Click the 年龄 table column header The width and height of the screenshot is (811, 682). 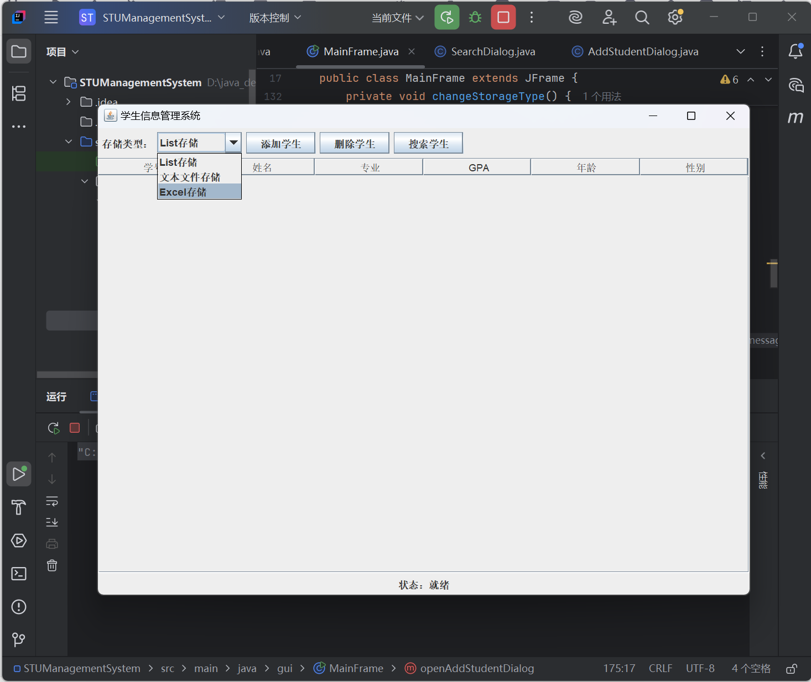click(585, 167)
